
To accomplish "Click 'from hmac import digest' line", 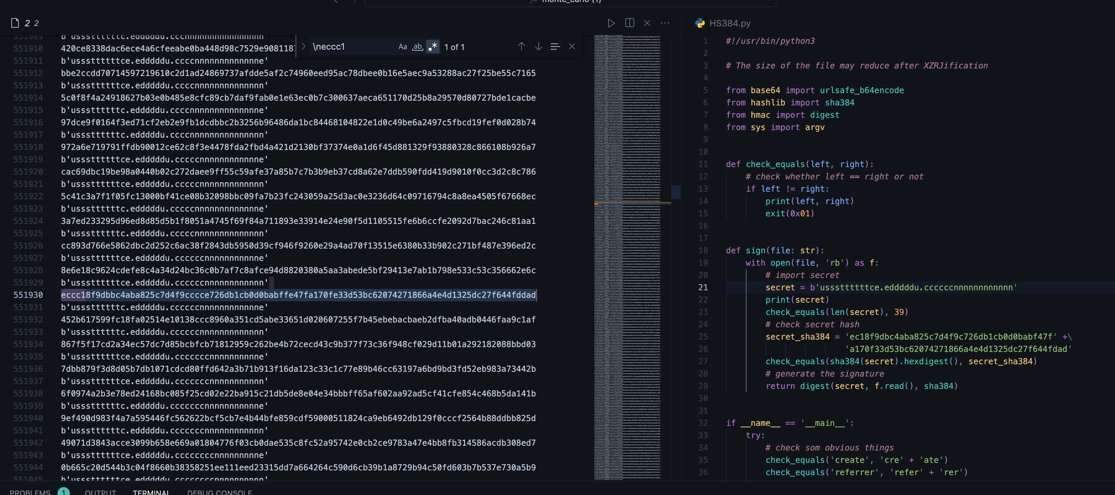I will [x=783, y=115].
